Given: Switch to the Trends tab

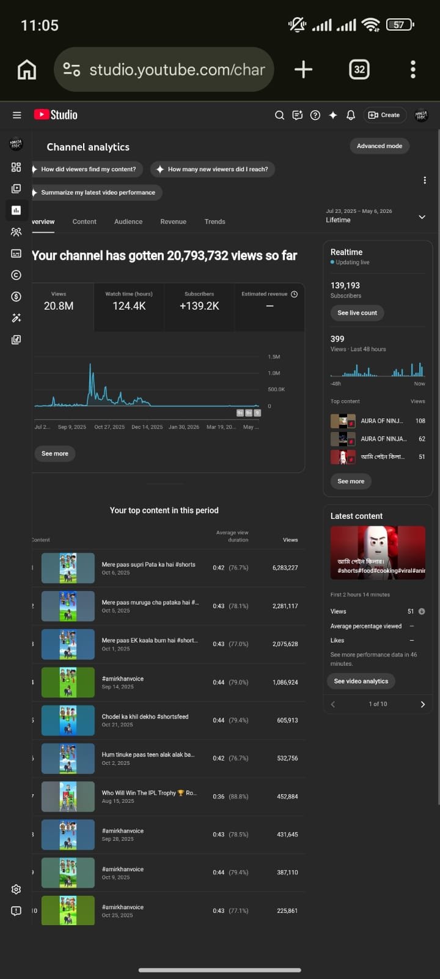Looking at the screenshot, I should click(215, 221).
